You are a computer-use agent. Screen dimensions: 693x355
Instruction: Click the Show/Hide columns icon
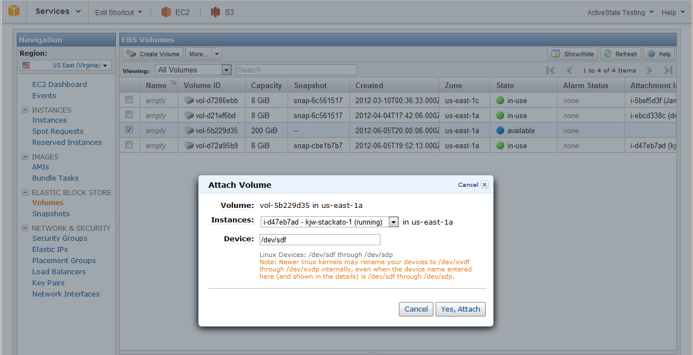pos(555,54)
